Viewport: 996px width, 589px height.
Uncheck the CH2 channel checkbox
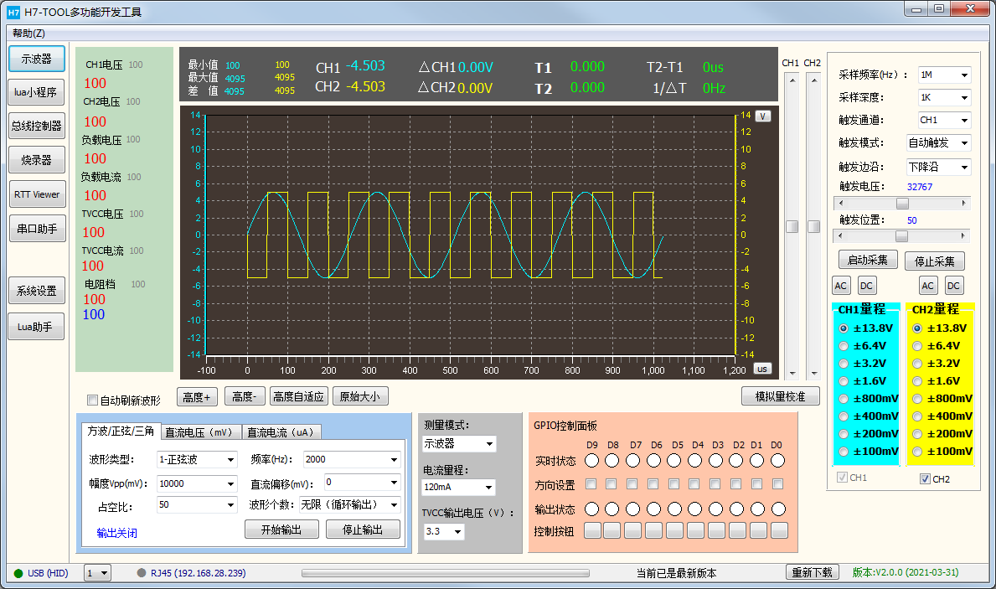(x=925, y=479)
